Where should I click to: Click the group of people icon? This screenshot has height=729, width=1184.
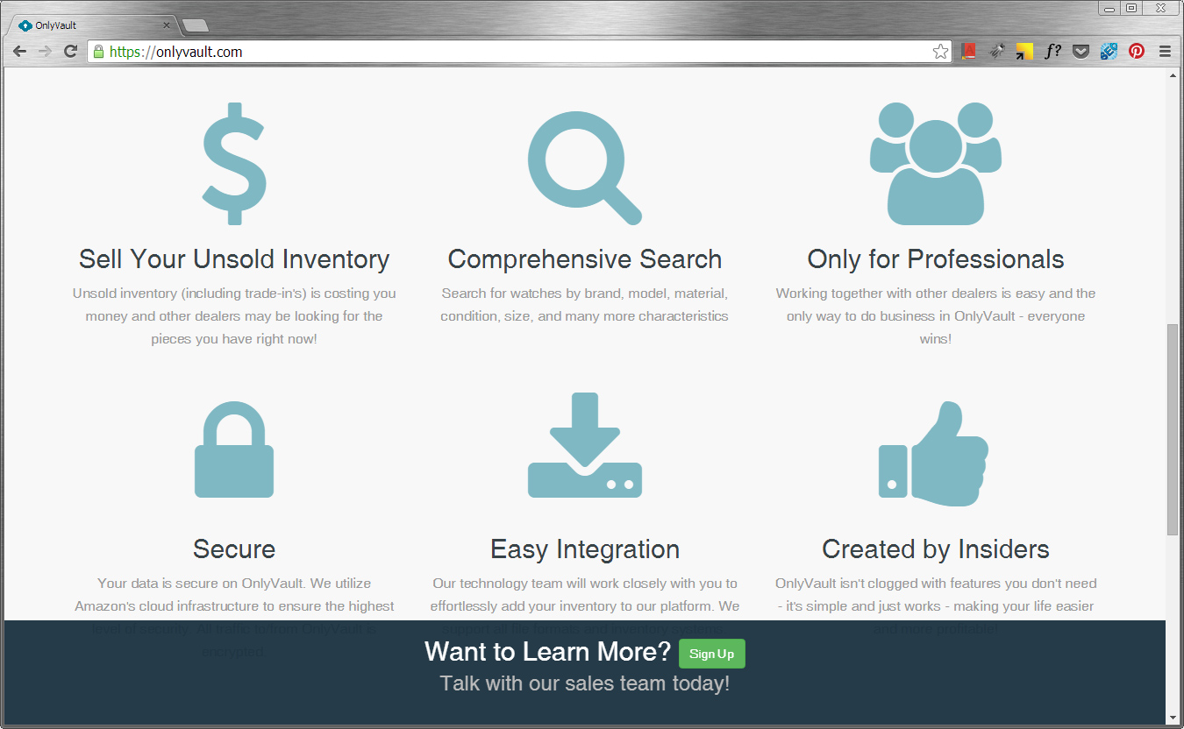pyautogui.click(x=936, y=164)
